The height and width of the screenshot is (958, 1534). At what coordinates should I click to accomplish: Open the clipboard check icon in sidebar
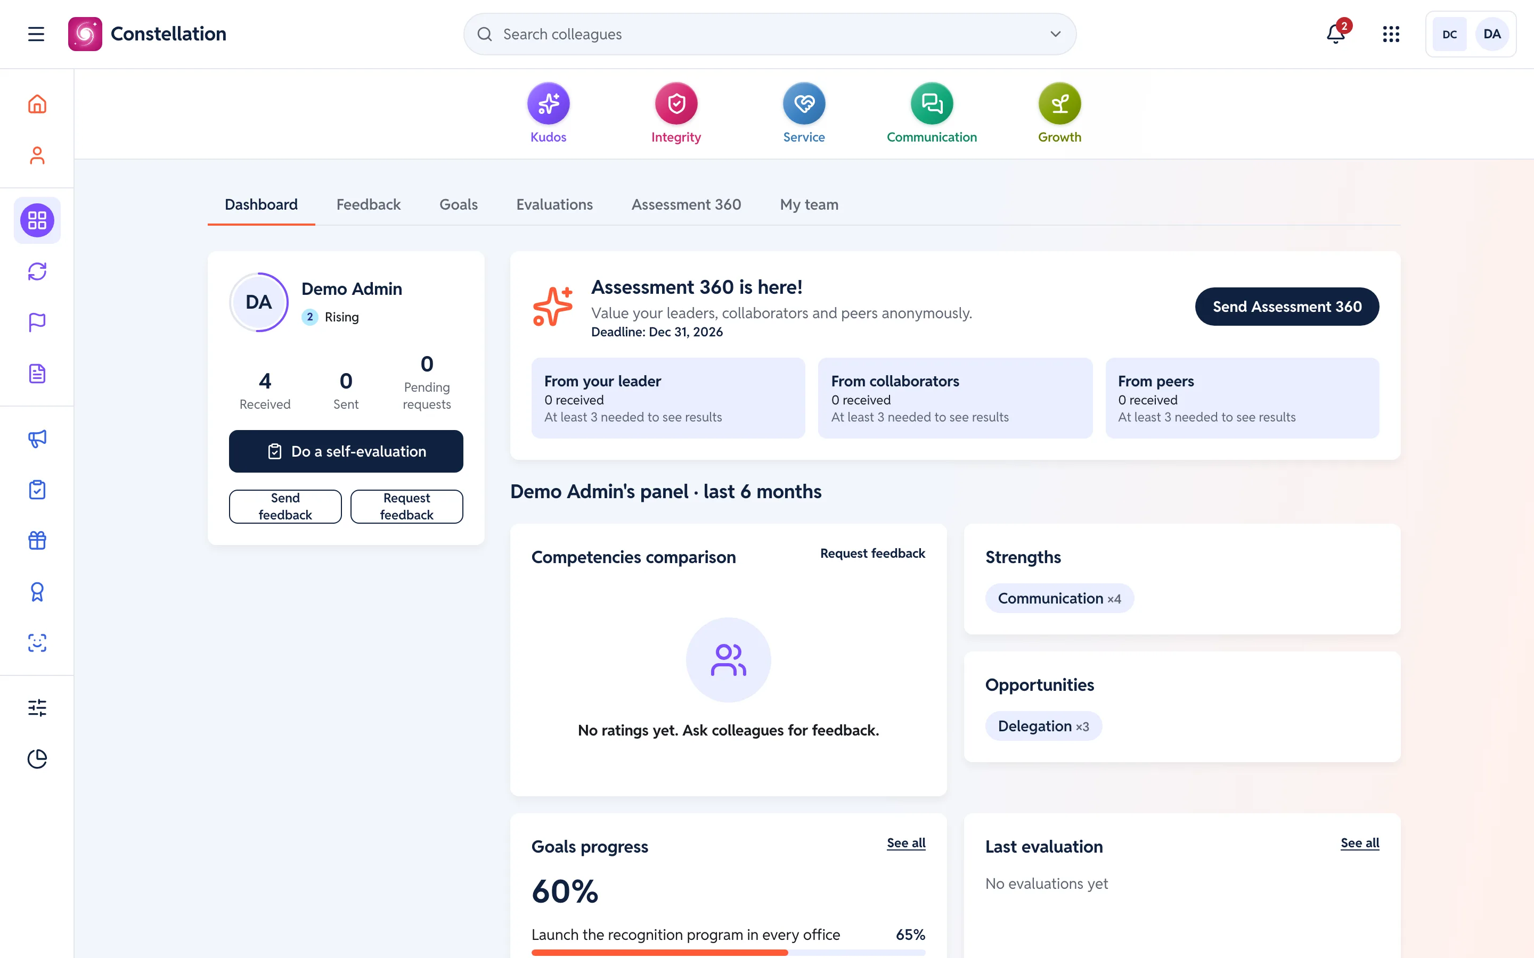tap(37, 490)
